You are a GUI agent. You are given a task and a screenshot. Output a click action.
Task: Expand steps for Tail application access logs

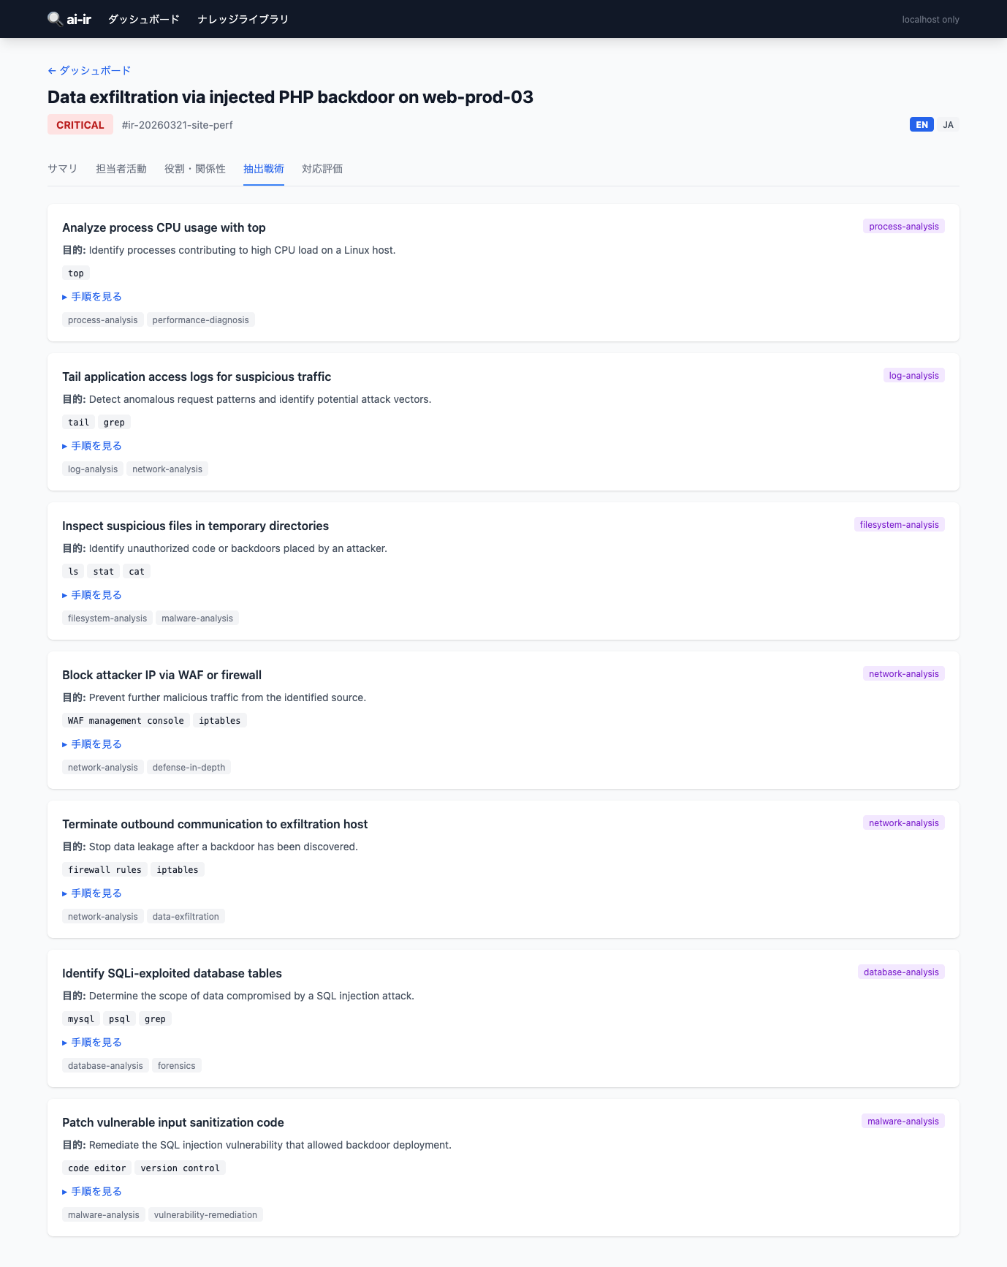coord(92,446)
